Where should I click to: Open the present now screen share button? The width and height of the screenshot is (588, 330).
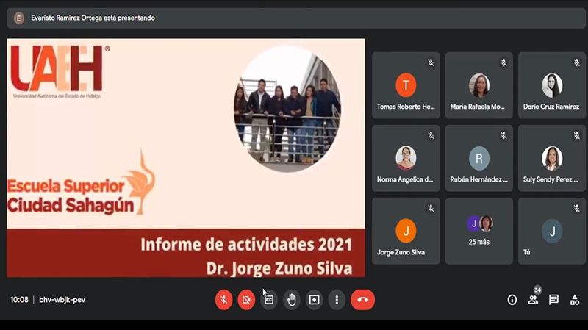314,300
